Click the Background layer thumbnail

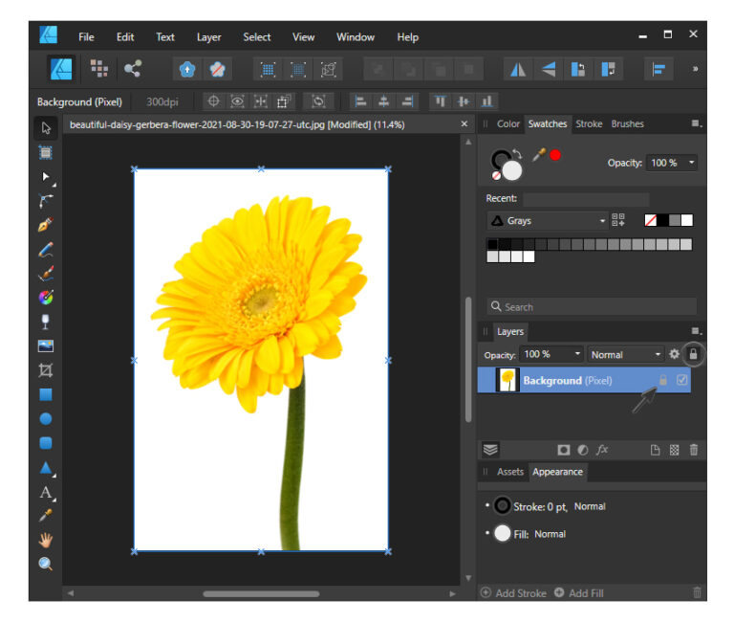click(x=507, y=380)
